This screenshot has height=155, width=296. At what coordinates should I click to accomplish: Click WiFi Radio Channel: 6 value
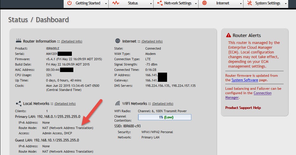[x=162, y=111]
